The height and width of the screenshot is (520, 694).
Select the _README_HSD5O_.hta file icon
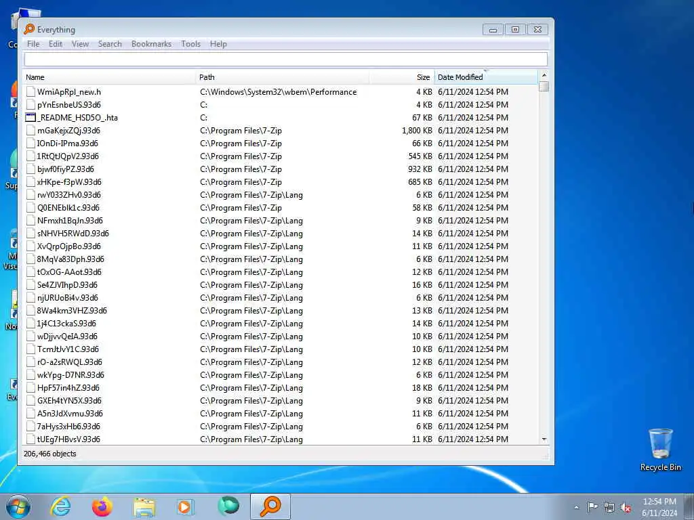point(30,118)
